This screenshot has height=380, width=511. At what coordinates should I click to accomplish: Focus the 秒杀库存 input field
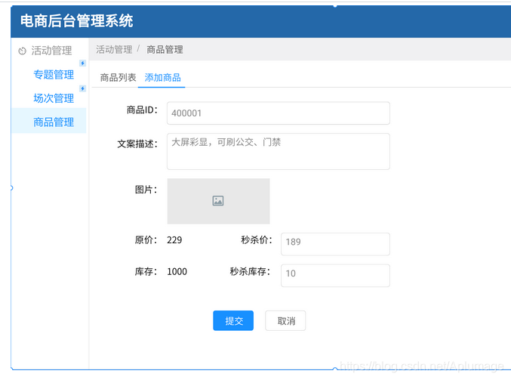[x=335, y=276]
